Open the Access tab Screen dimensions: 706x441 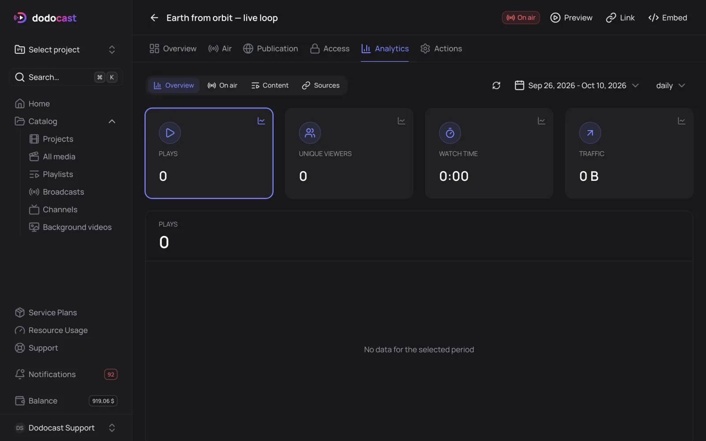click(x=330, y=49)
